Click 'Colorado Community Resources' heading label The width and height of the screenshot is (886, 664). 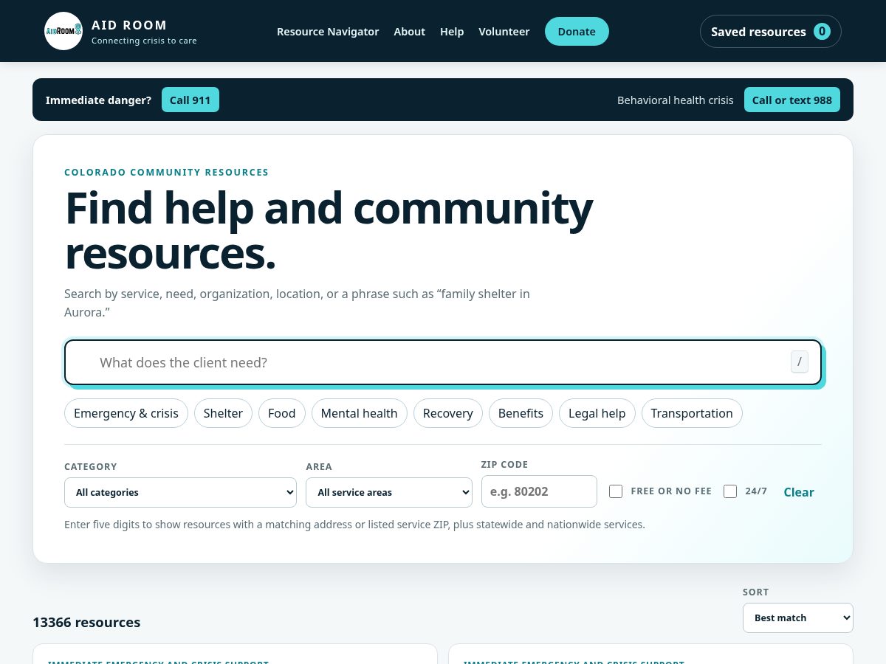(167, 172)
